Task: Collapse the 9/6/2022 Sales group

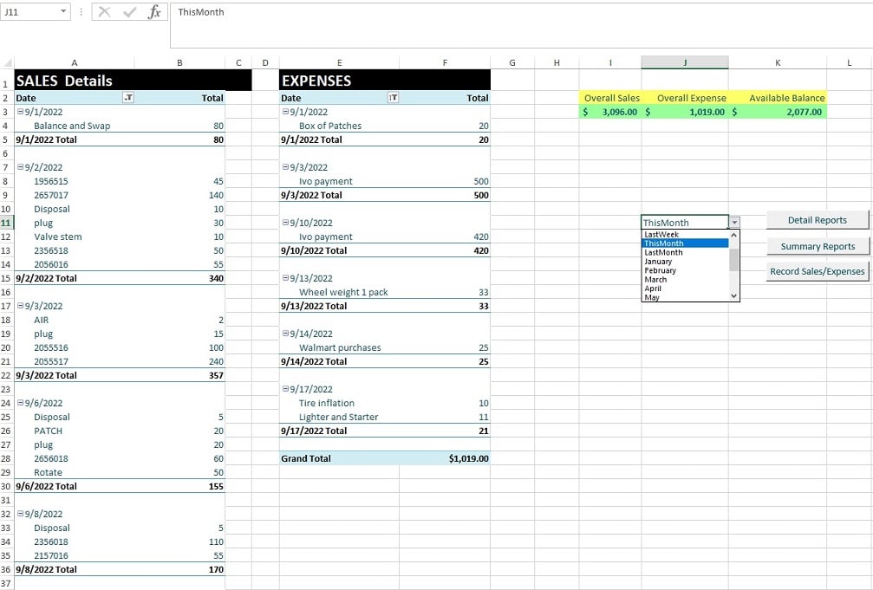Action: coord(20,403)
